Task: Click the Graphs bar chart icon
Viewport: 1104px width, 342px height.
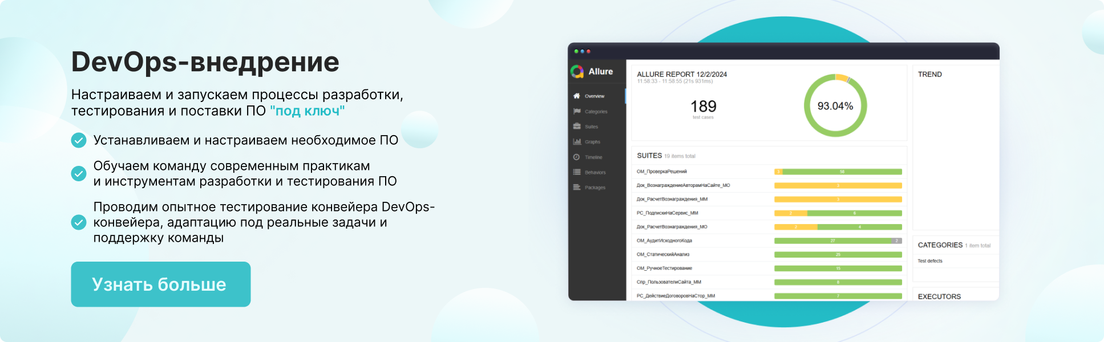Action: click(577, 141)
